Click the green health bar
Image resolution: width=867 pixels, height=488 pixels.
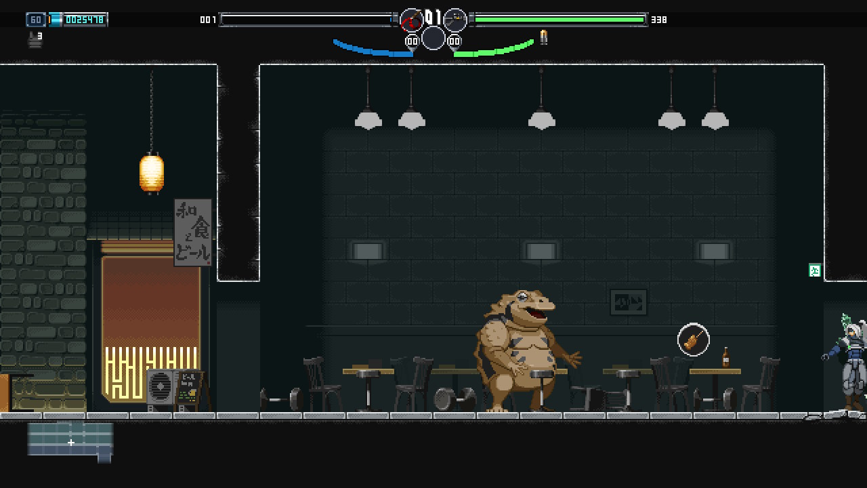(x=559, y=20)
